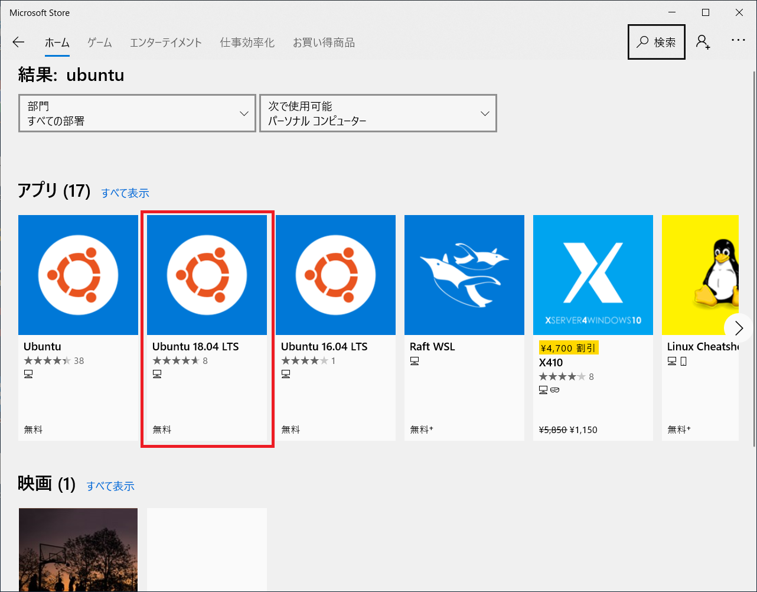
Task: Maximize the Microsoft Store window
Action: 705,12
